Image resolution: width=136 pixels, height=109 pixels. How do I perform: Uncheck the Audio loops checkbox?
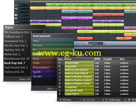point(103,100)
